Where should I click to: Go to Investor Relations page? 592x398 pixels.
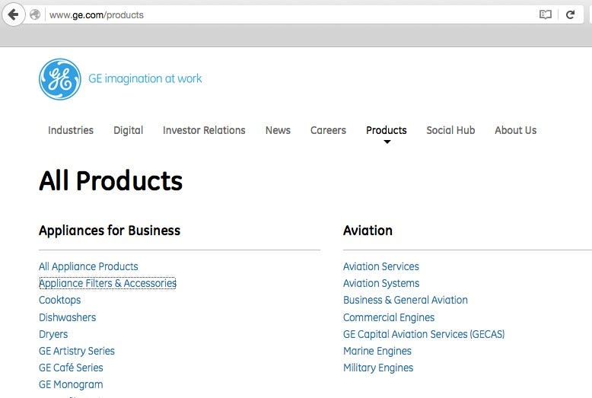(x=204, y=130)
